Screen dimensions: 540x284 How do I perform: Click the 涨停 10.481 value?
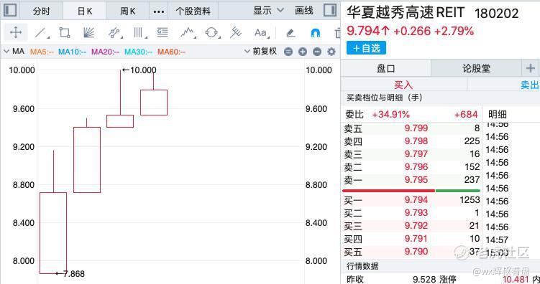click(516, 279)
